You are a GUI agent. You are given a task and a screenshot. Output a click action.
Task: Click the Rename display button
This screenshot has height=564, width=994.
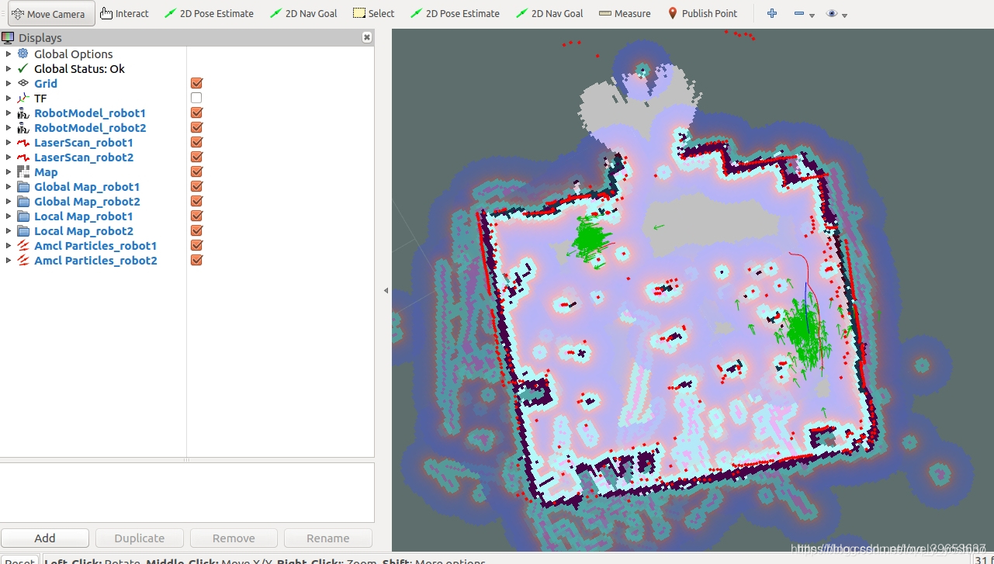tap(328, 538)
